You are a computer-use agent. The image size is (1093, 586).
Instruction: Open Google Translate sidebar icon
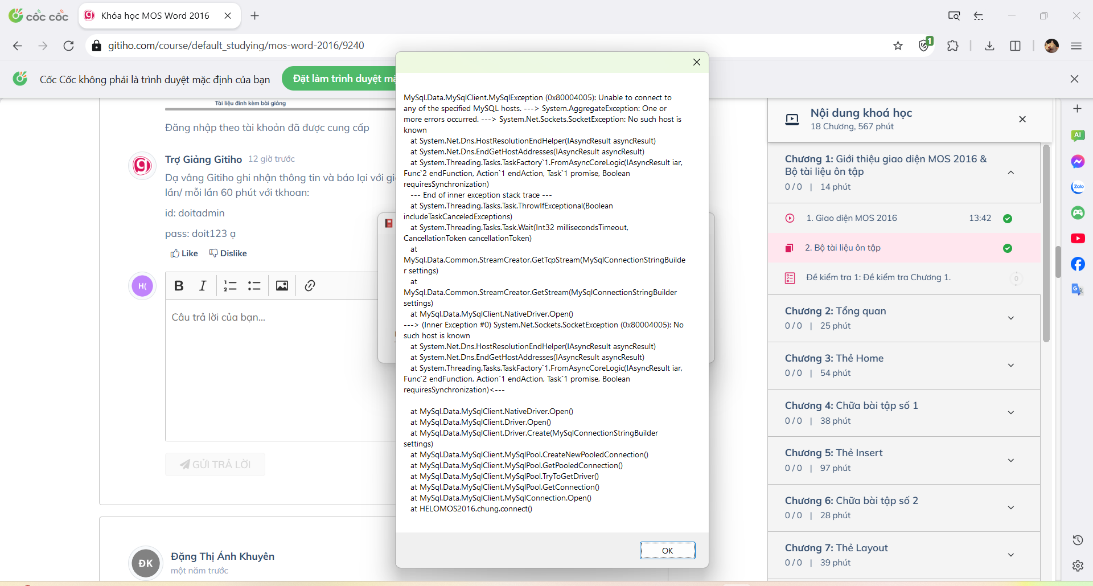[1078, 289]
